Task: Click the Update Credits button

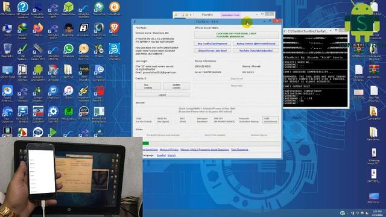Action: click(x=176, y=86)
